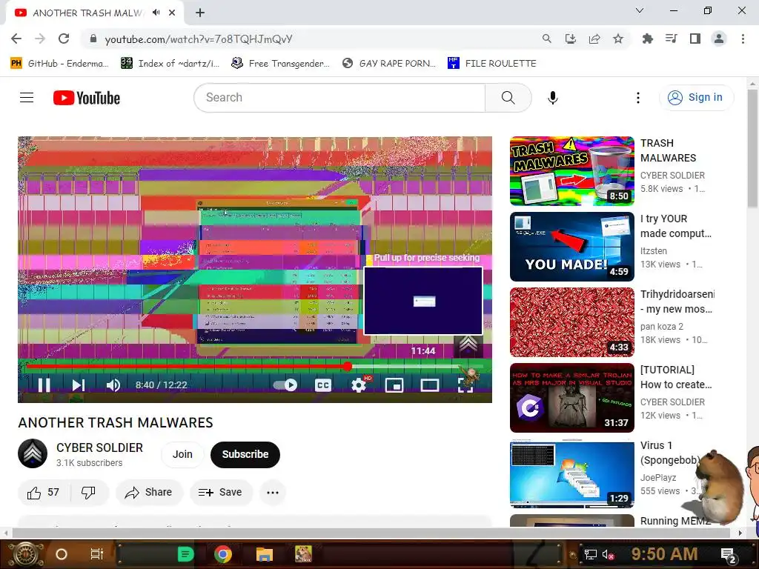Open more actions ellipsis below video
Screen dimensions: 759x569
273,493
